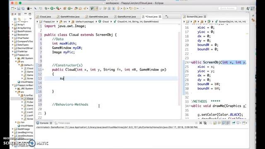Viewport: 265px width, 149px height.
Task: Select the DataTypes project
Action: tap(23, 45)
